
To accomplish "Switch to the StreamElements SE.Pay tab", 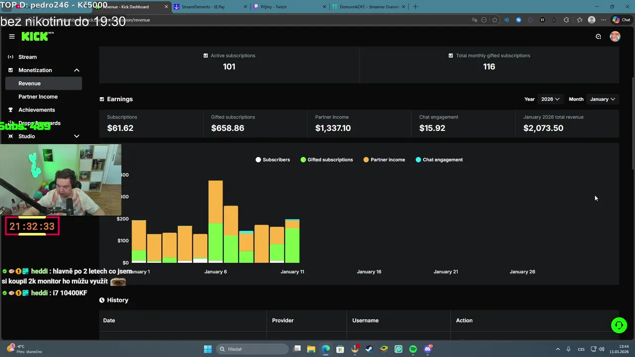I will [x=208, y=6].
